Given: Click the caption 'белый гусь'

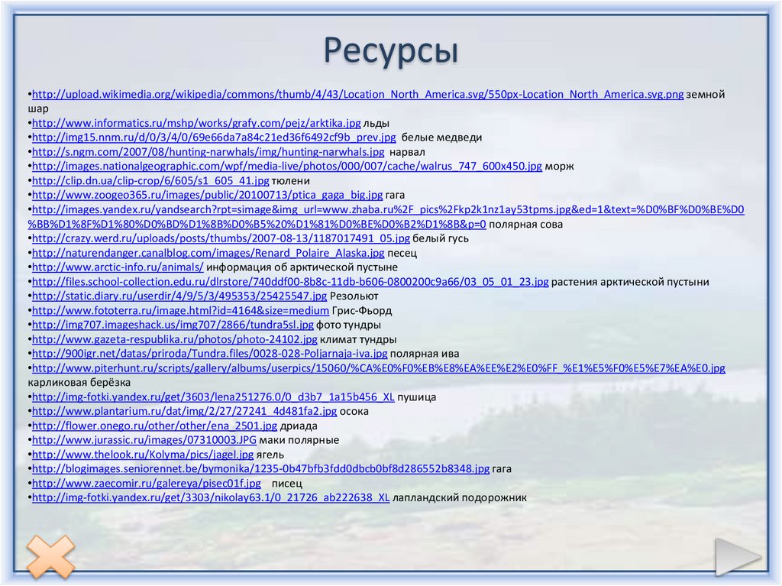Looking at the screenshot, I should click(x=441, y=238).
